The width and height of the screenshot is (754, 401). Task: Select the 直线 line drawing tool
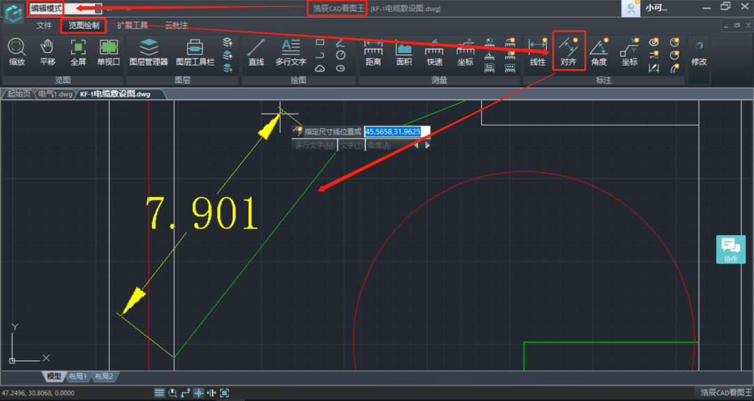[x=256, y=52]
